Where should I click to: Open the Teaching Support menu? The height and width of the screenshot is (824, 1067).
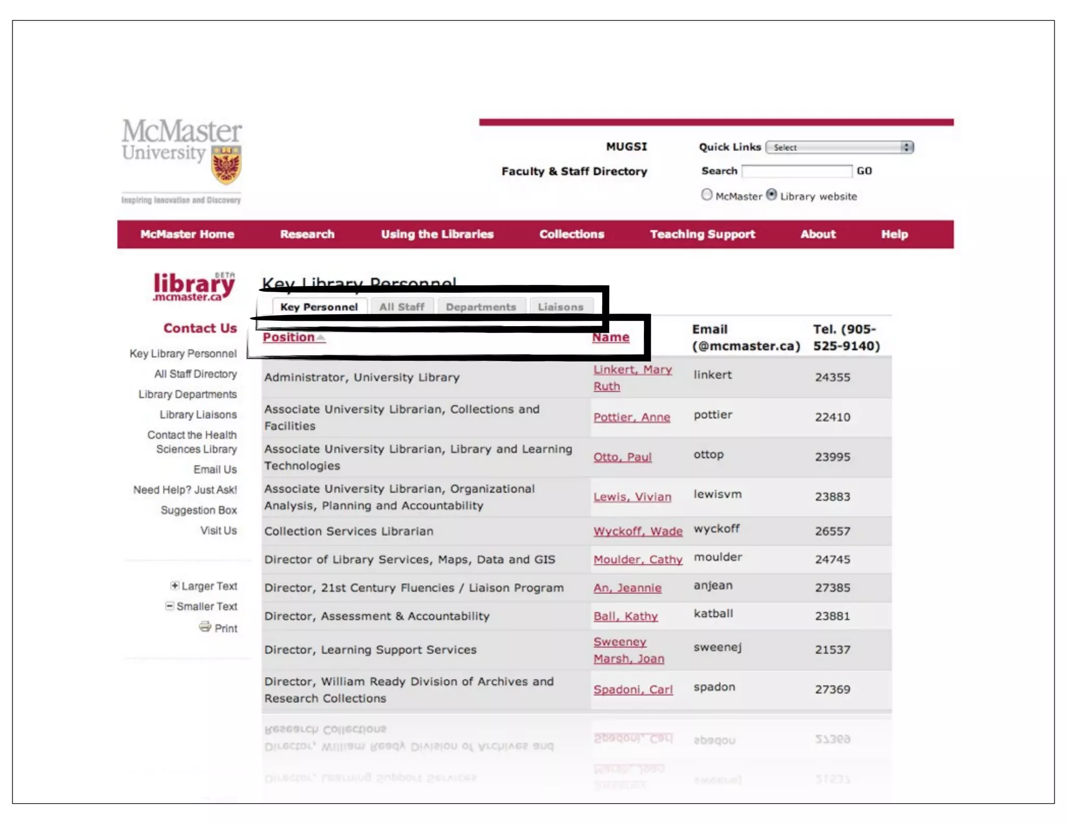point(702,234)
